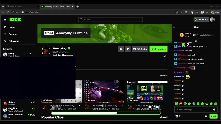
Task: Click AitsKJ in the gift leaderboard
Action: click(x=188, y=34)
